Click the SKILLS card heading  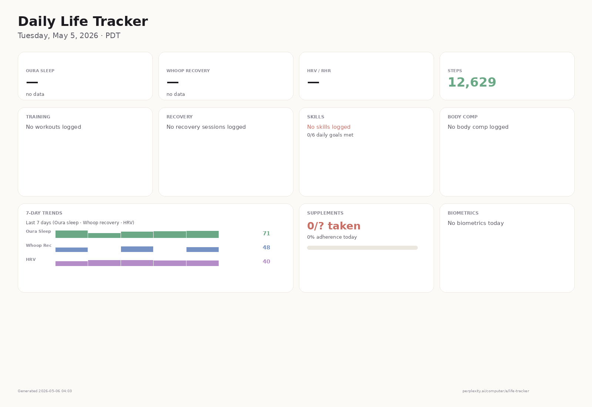point(316,117)
